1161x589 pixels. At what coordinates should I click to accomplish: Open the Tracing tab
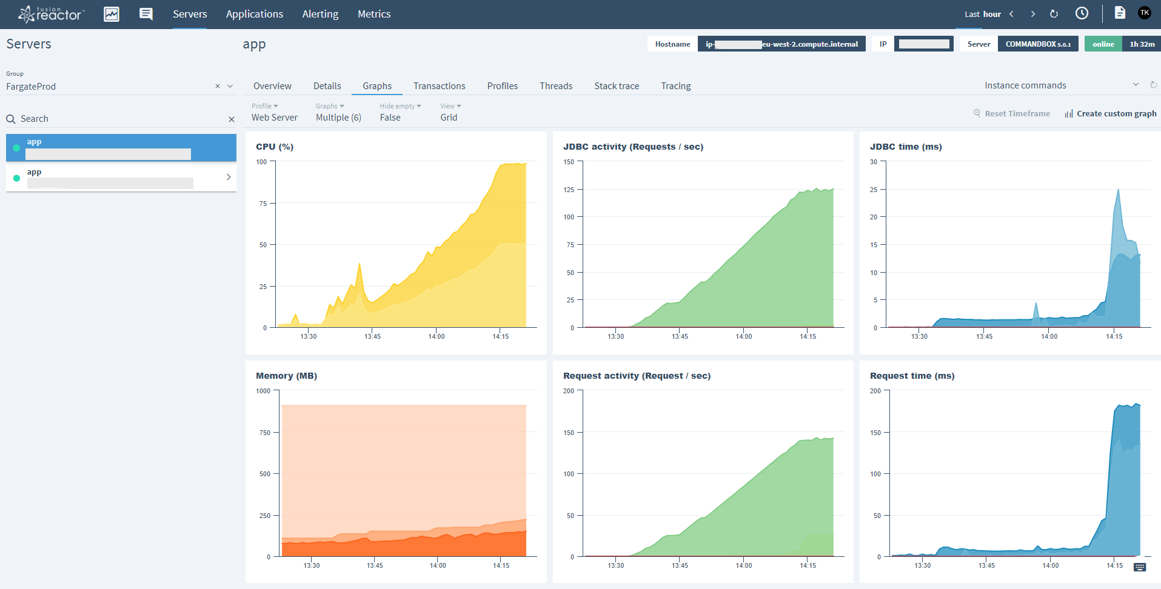(x=676, y=86)
